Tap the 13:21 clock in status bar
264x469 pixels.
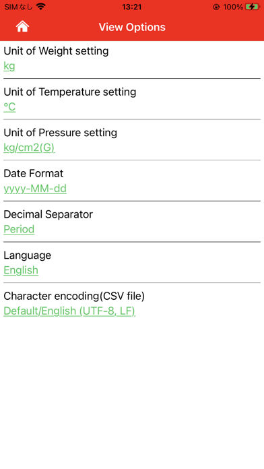coord(131,7)
